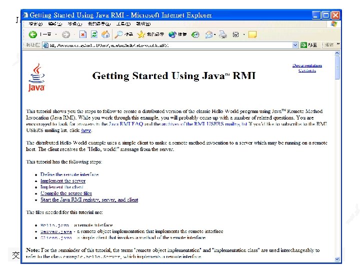Screen dimensions: 360x270
Task: Click the Print icon in toolbar
Action: tap(222, 34)
